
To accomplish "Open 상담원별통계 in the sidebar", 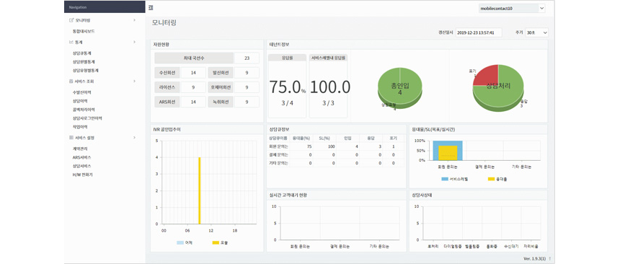I will click(x=84, y=62).
